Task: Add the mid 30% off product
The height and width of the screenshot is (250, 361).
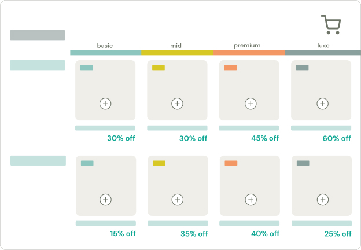Action: click(177, 104)
